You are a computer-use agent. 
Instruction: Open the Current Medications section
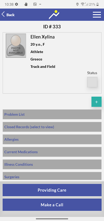point(52,152)
